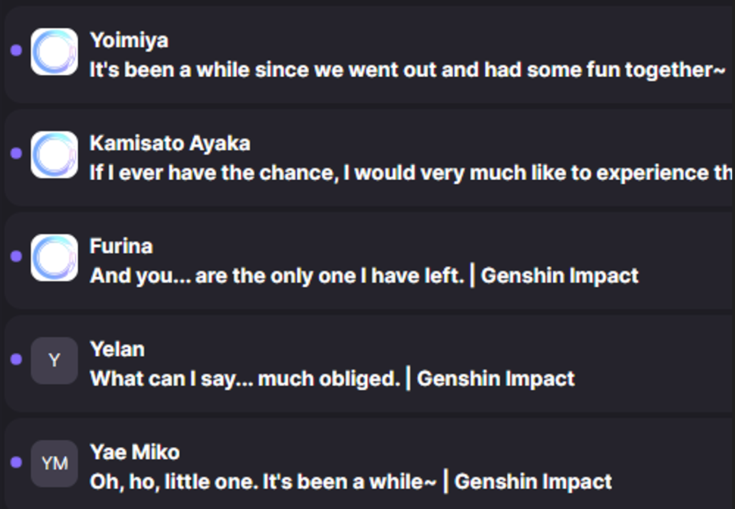Click Furina's swirl avatar icon
The height and width of the screenshot is (509, 735).
pyautogui.click(x=54, y=257)
